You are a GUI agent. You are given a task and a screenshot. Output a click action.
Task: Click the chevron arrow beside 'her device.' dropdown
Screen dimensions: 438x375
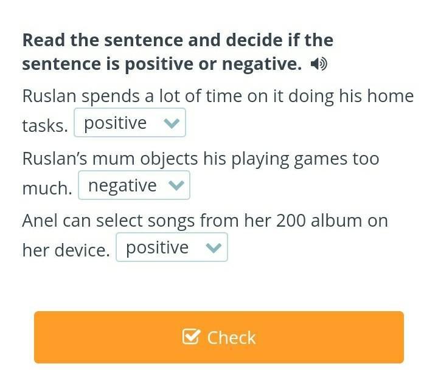coord(214,247)
